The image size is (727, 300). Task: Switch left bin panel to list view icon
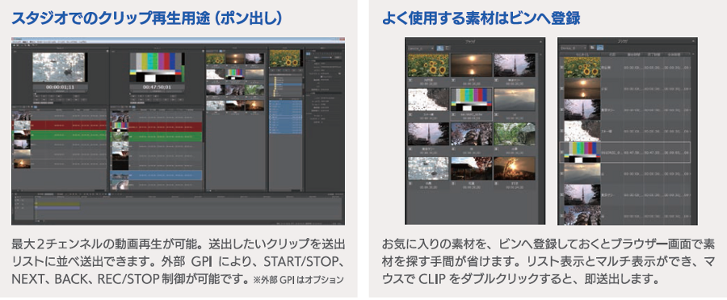tap(447, 48)
